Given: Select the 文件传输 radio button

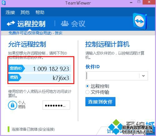Looking at the screenshot, I should pyautogui.click(x=87, y=92).
